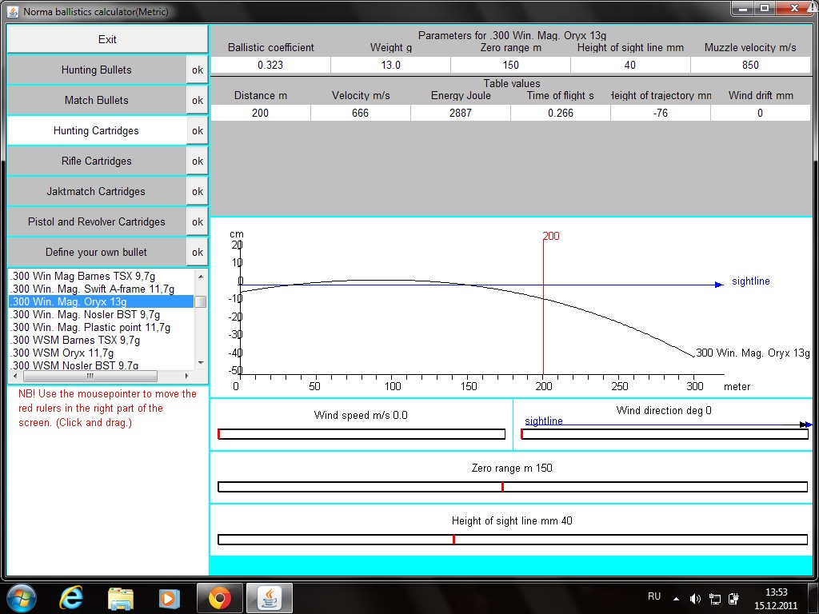Viewport: 819px width, 614px height.
Task: Pick .300 WSM Oryx 11,7g from list
Action: [x=62, y=353]
